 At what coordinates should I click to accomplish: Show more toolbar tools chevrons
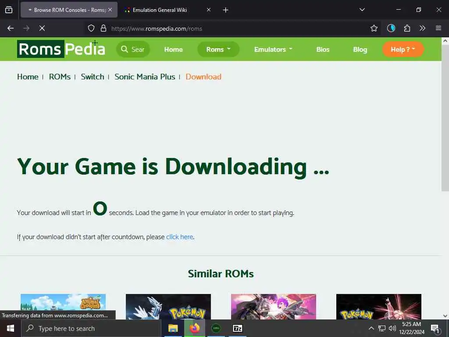point(422,28)
